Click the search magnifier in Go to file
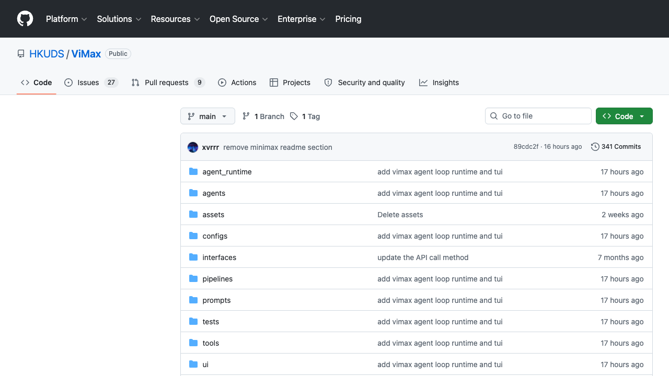This screenshot has width=669, height=376. tap(494, 116)
